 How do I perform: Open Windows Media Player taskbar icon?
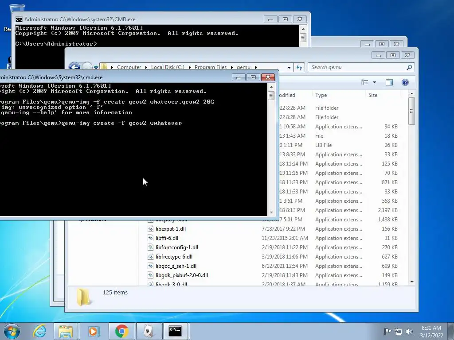click(94, 331)
